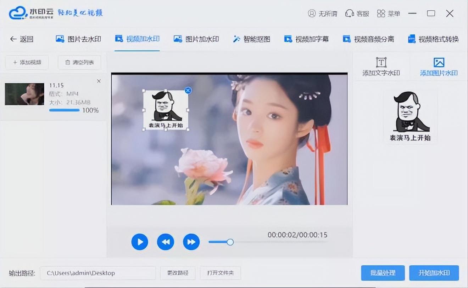The width and height of the screenshot is (468, 288).
Task: Open the 视频加字幕 tab
Action: (x=307, y=39)
